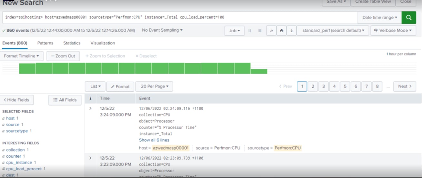422x178 pixels.
Task: Export results with download icon
Action: point(292,31)
